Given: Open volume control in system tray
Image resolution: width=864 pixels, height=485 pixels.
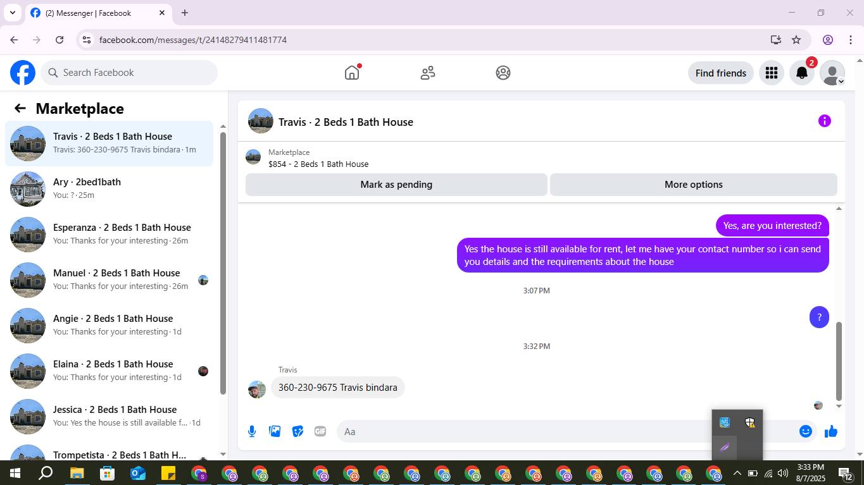Looking at the screenshot, I should click(x=783, y=473).
